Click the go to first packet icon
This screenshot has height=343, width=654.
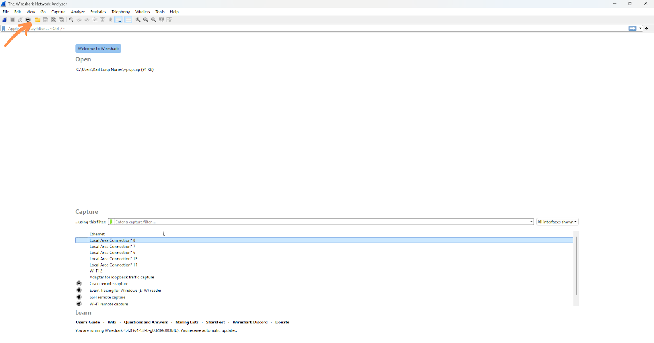tap(103, 20)
